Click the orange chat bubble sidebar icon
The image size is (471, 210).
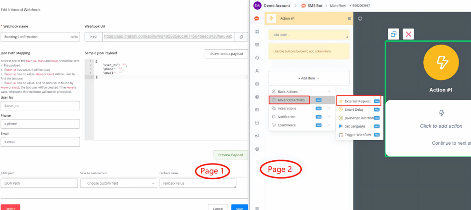(x=257, y=18)
